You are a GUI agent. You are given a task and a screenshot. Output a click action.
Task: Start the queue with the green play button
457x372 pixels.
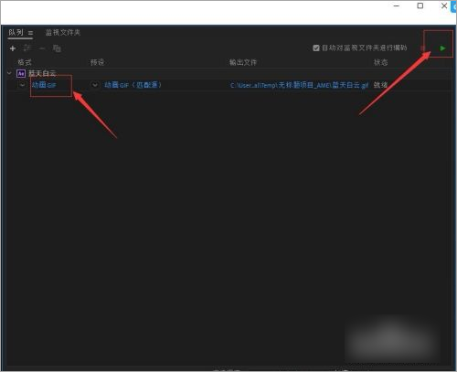(x=442, y=48)
